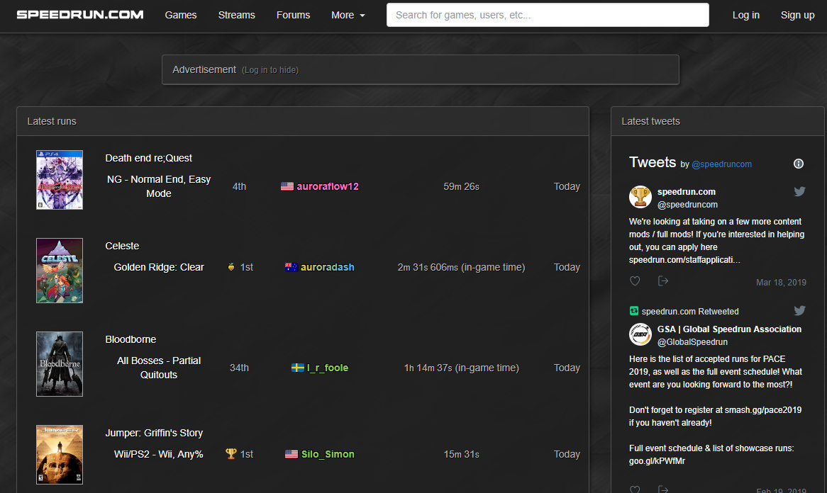Click gold trophy icon on Jumper run
Screen dimensions: 827x493
(x=231, y=453)
